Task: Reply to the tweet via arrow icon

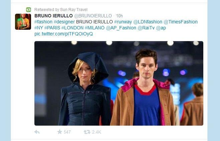Action: [37, 132]
